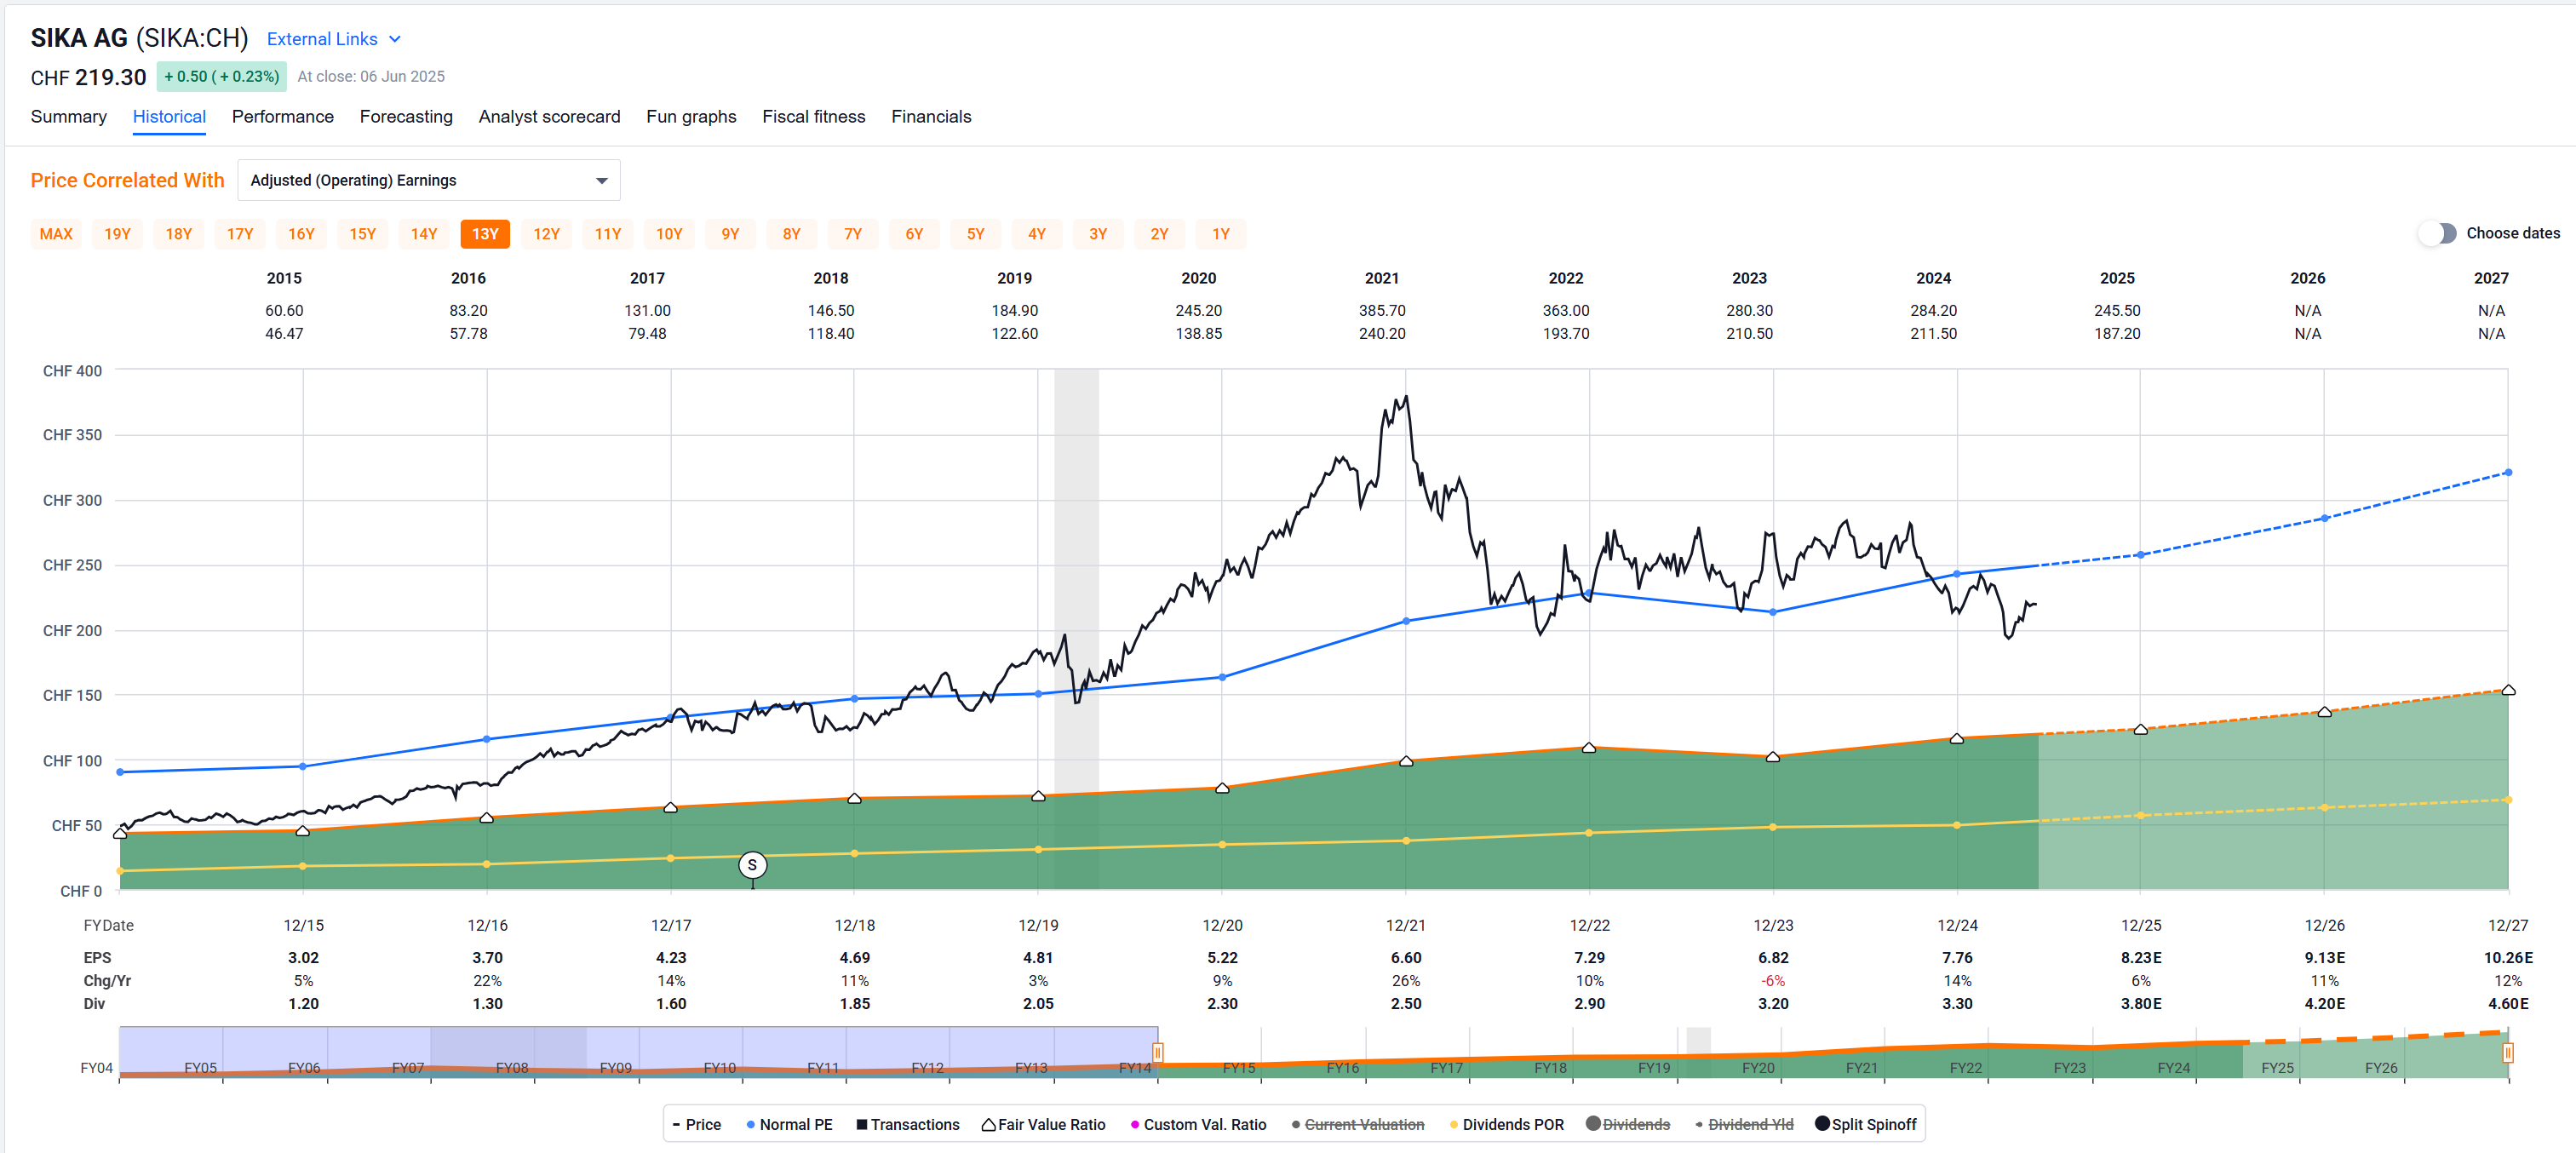Click the forecast Normal PE point at 12/27
Screen dimensions: 2576x1153
[x=2508, y=472]
